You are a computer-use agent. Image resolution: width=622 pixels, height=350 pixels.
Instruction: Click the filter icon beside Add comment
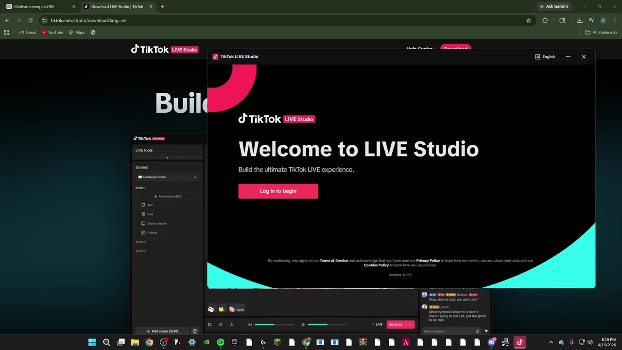[486, 331]
